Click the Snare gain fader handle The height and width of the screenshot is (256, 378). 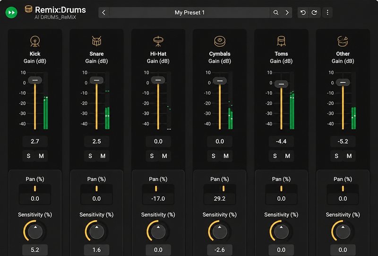(97, 80)
